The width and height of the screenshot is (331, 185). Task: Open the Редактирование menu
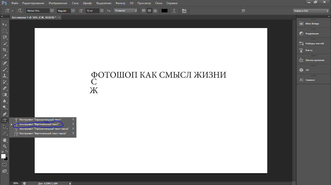(33, 3)
